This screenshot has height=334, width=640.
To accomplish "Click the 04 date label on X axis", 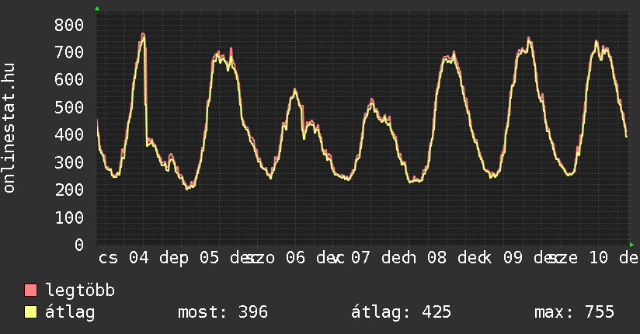I will point(138,258).
